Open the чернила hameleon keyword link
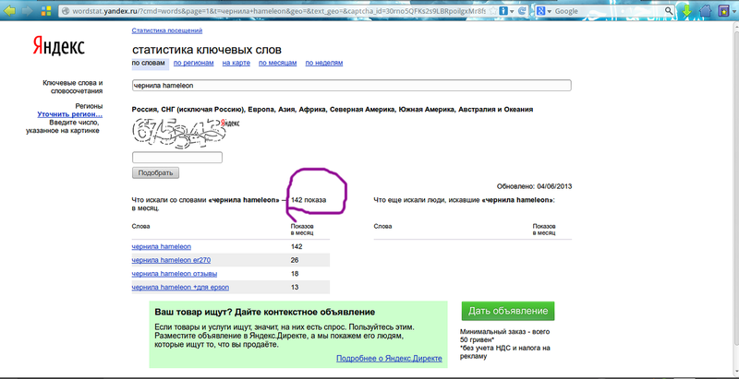This screenshot has height=379, width=739. click(161, 246)
